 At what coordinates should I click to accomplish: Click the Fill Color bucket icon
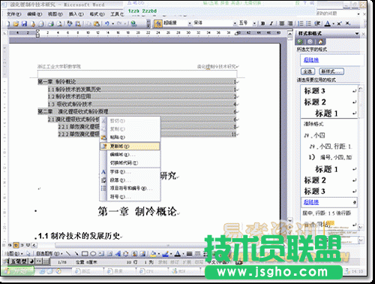(x=153, y=253)
